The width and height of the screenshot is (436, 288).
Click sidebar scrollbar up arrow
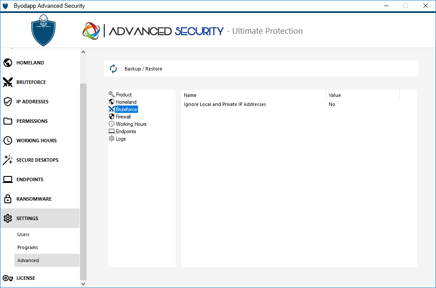(83, 52)
